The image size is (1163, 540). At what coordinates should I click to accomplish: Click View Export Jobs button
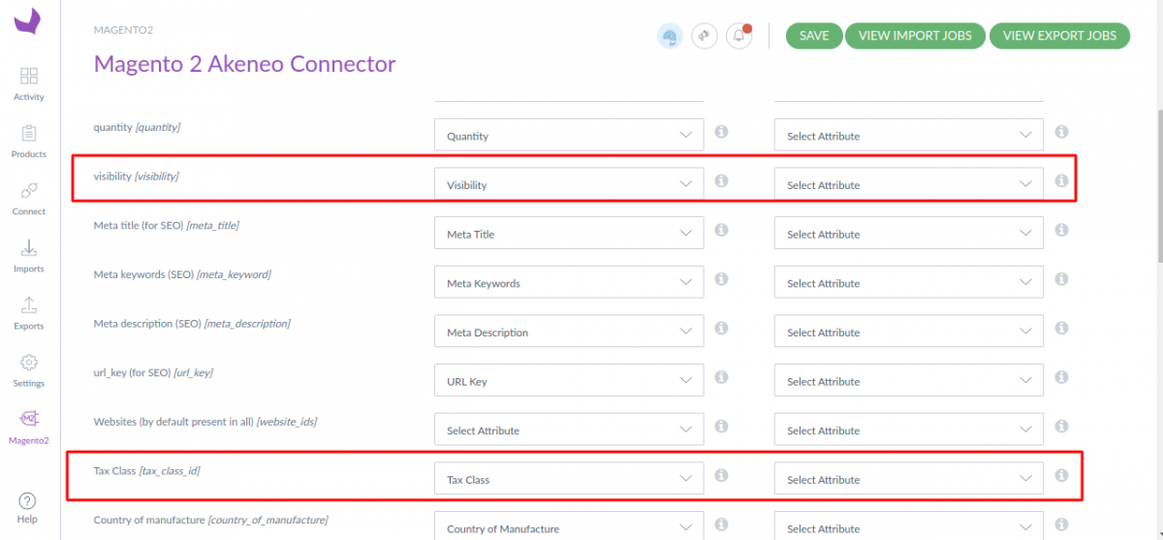click(1059, 36)
